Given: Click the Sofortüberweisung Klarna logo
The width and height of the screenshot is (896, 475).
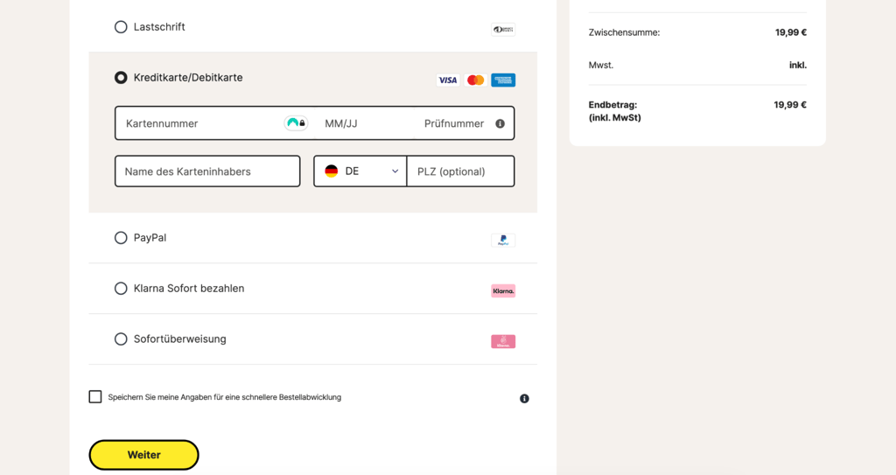Looking at the screenshot, I should 503,341.
